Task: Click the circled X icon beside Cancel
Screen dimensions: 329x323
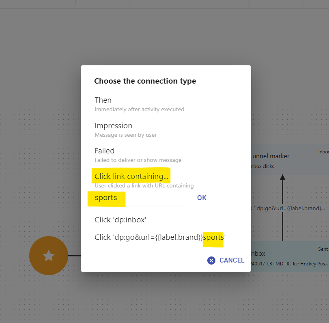Action: point(211,261)
